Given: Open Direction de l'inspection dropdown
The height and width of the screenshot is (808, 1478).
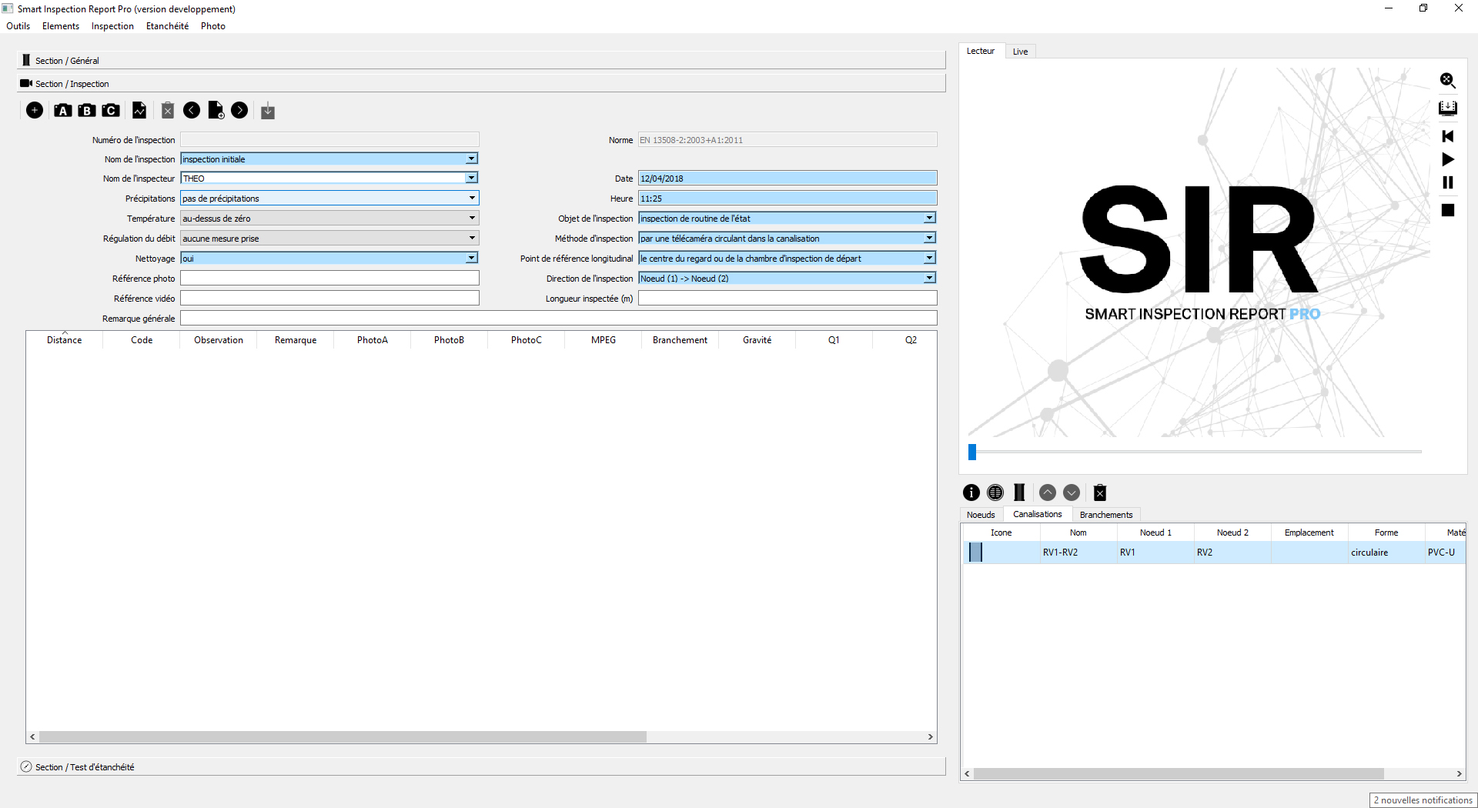Looking at the screenshot, I should [929, 279].
